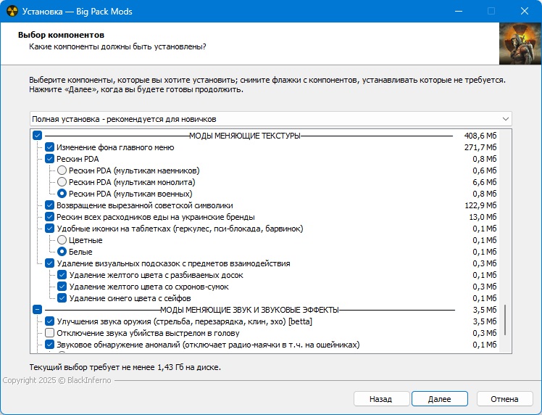Close the installer window
This screenshot has width=542, height=415.
point(525,12)
